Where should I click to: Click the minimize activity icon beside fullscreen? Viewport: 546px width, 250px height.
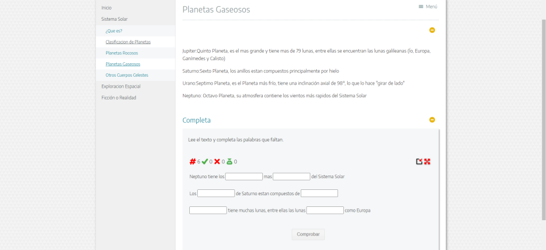pyautogui.click(x=419, y=162)
